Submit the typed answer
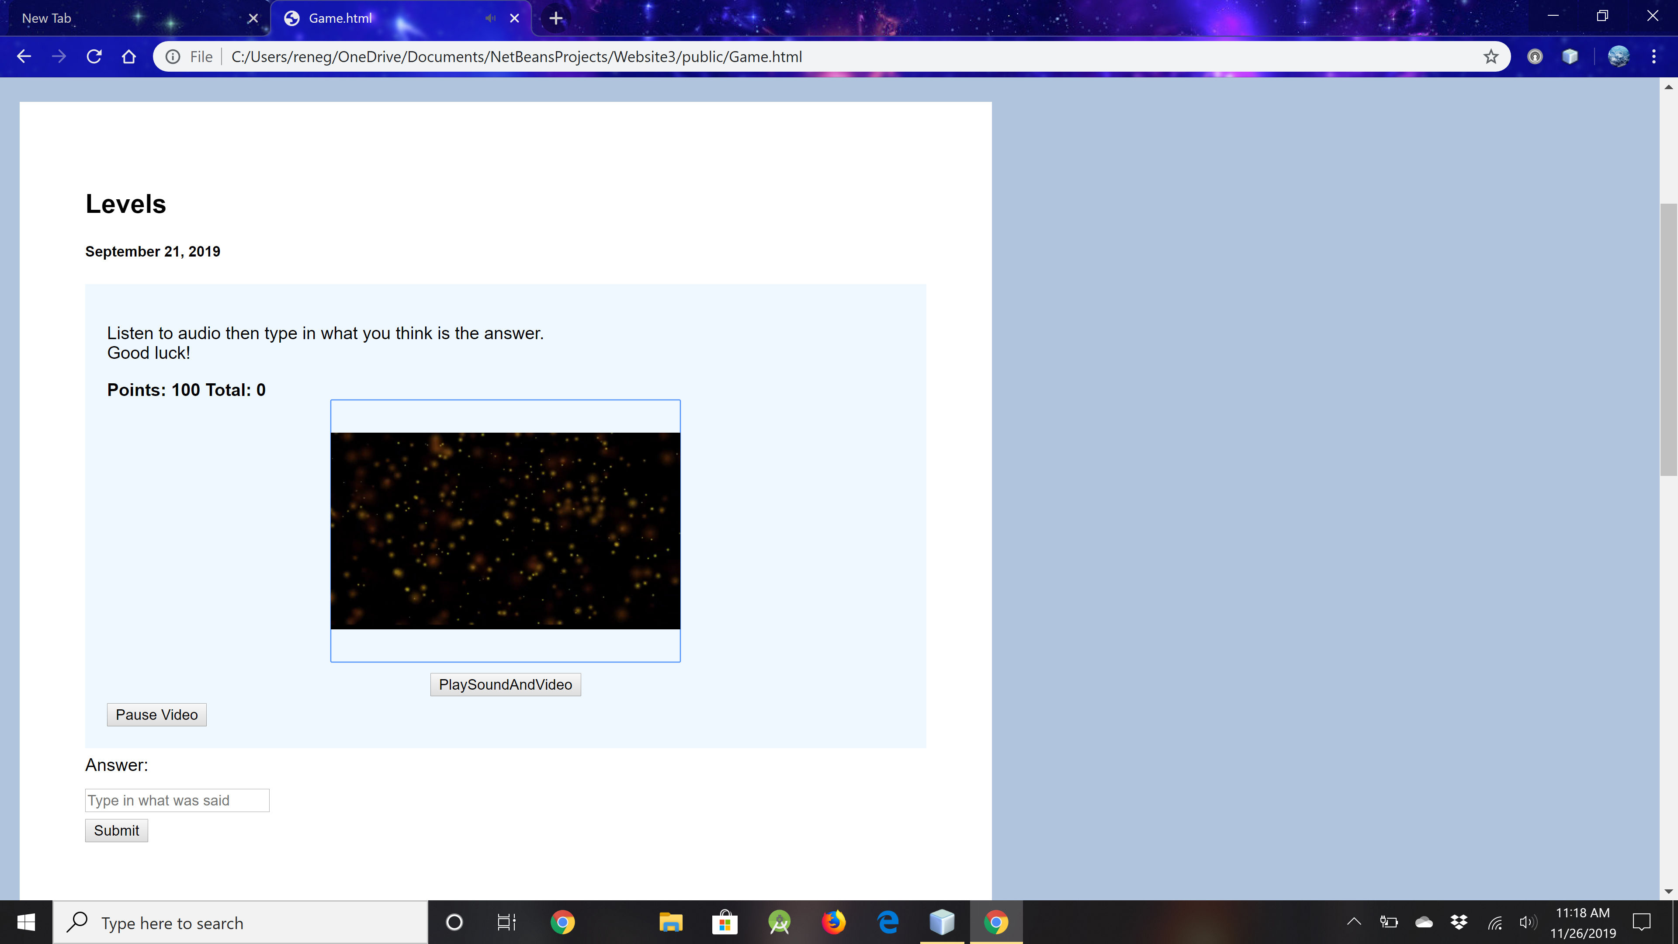Screen dimensions: 1678x944 117,831
